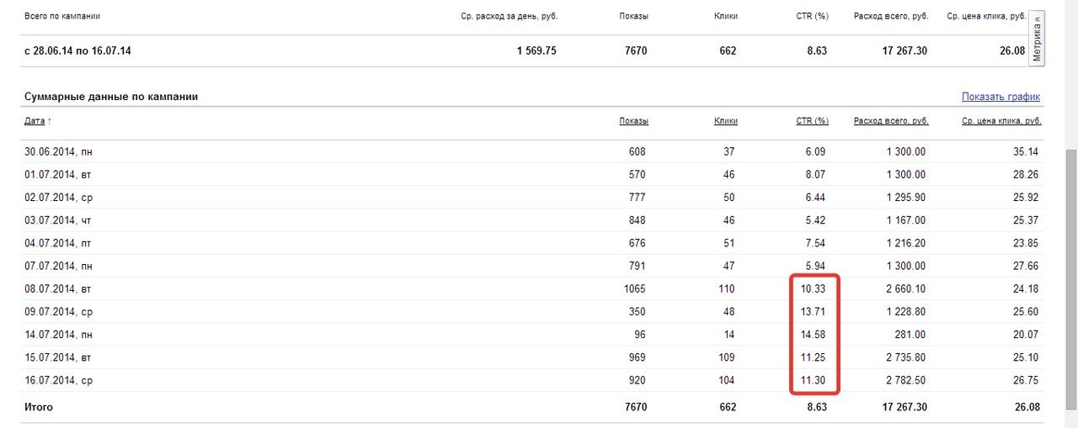Select the Итого row label
This screenshot has height=428, width=1078.
[x=39, y=408]
